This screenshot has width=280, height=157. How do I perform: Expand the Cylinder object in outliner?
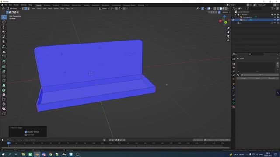tap(238, 17)
